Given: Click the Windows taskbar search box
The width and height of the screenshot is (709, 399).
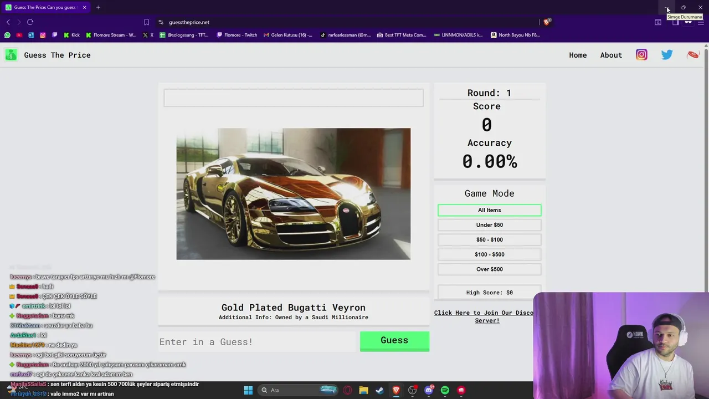Looking at the screenshot, I should pyautogui.click(x=298, y=390).
